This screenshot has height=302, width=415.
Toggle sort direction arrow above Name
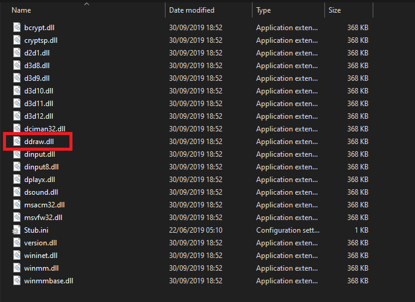coord(86,4)
